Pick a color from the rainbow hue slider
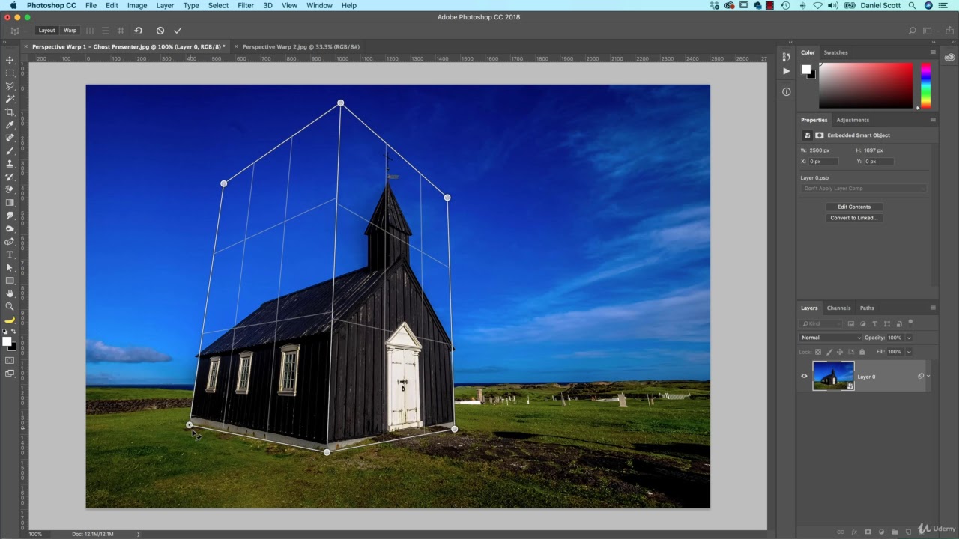959x539 pixels. point(925,85)
